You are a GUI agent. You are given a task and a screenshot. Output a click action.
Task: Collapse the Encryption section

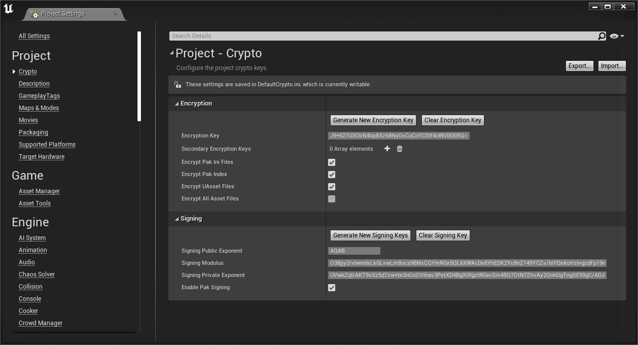pyautogui.click(x=176, y=103)
